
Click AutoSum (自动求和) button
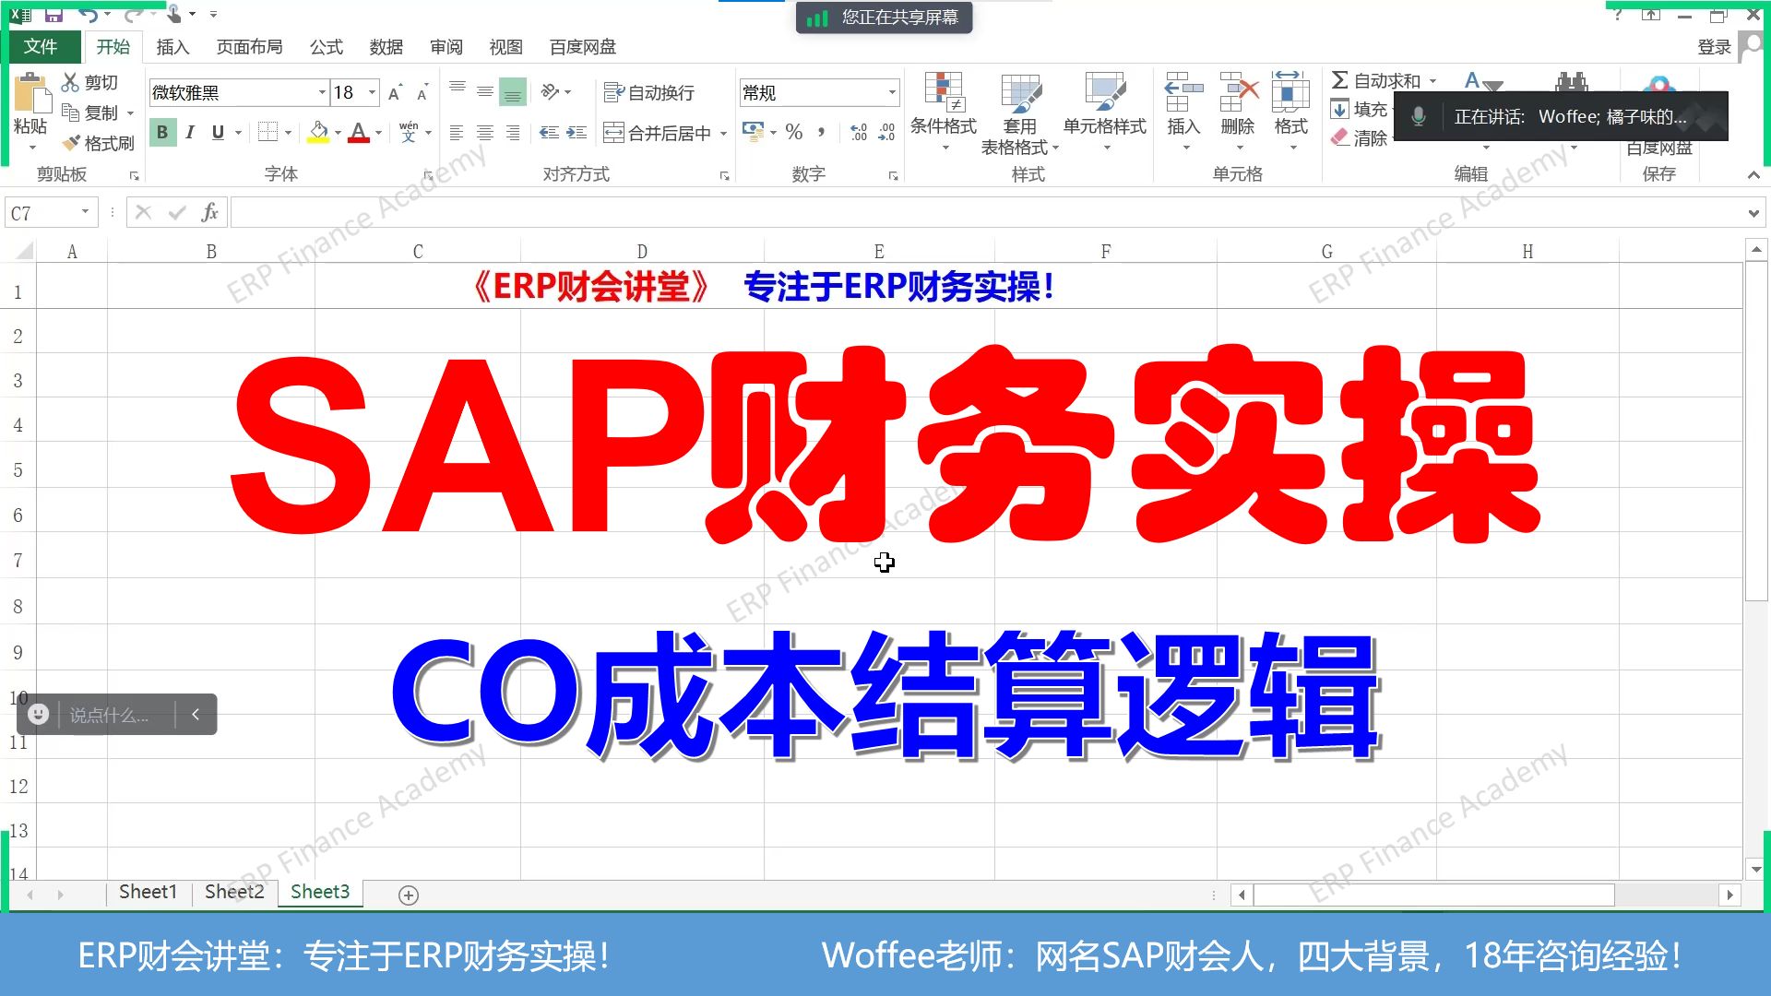1376,81
